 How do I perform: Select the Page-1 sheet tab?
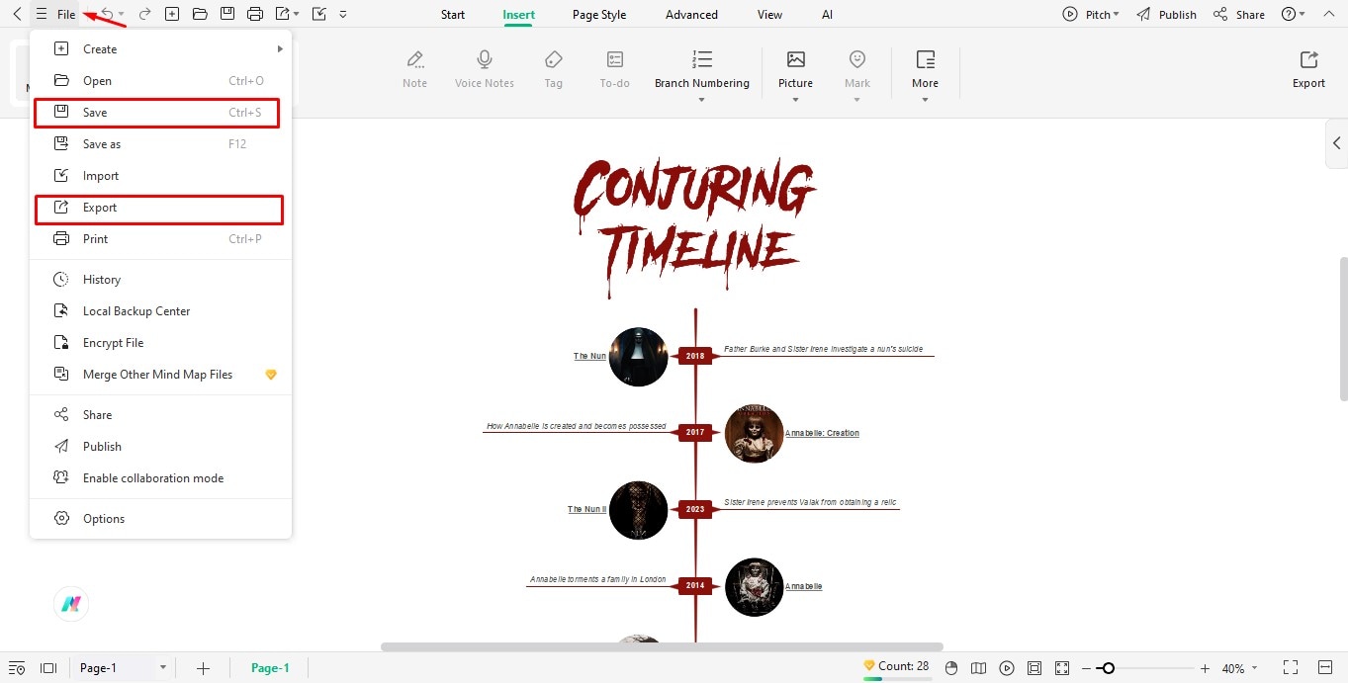point(270,668)
